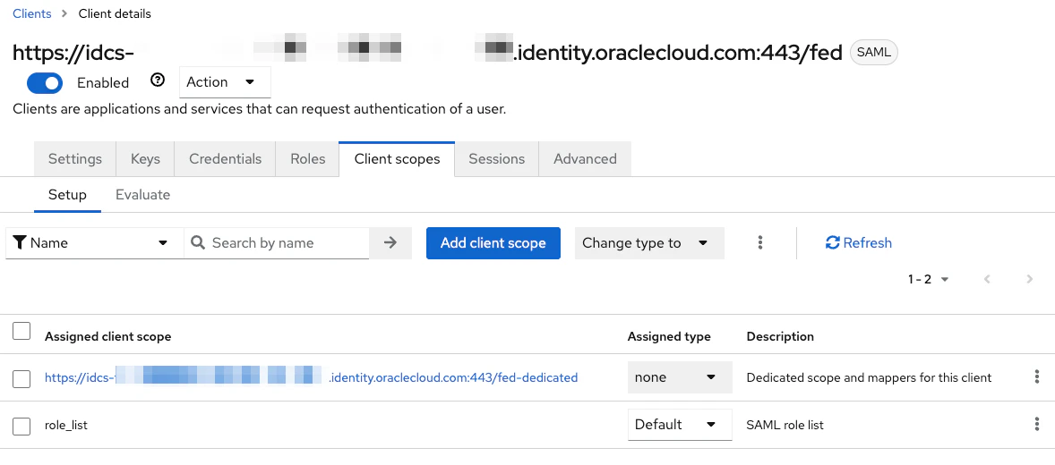Switch to the Advanced tab
Image resolution: width=1055 pixels, height=465 pixels.
click(585, 158)
